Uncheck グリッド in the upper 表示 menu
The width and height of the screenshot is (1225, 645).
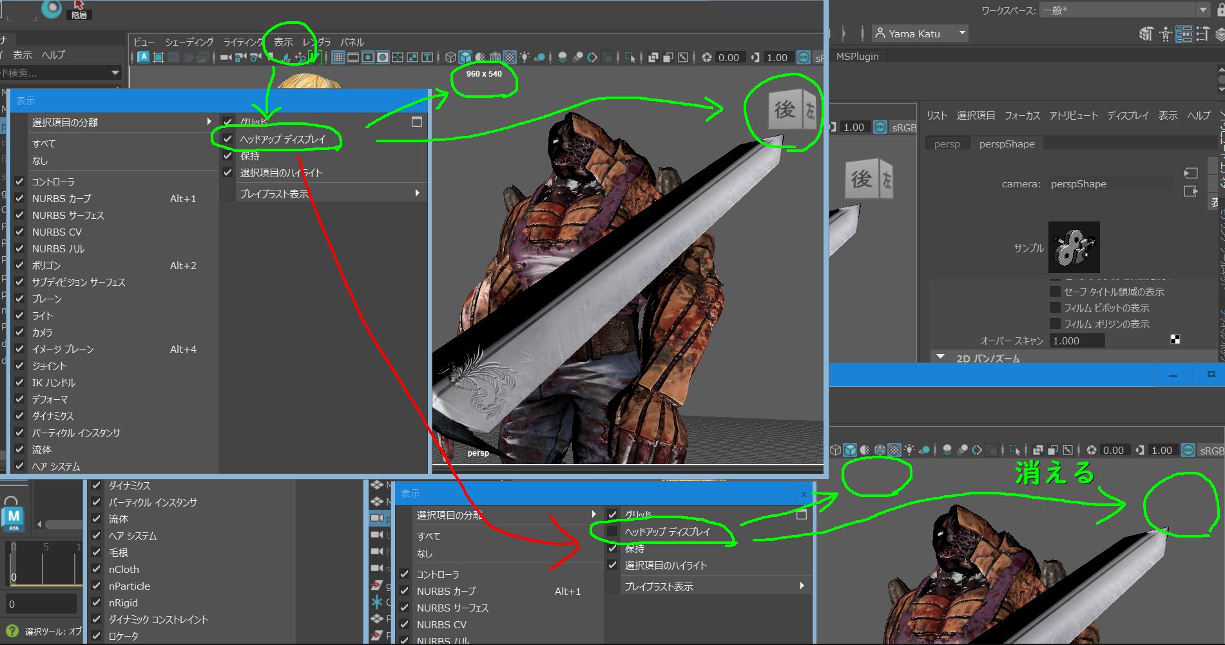(x=227, y=122)
